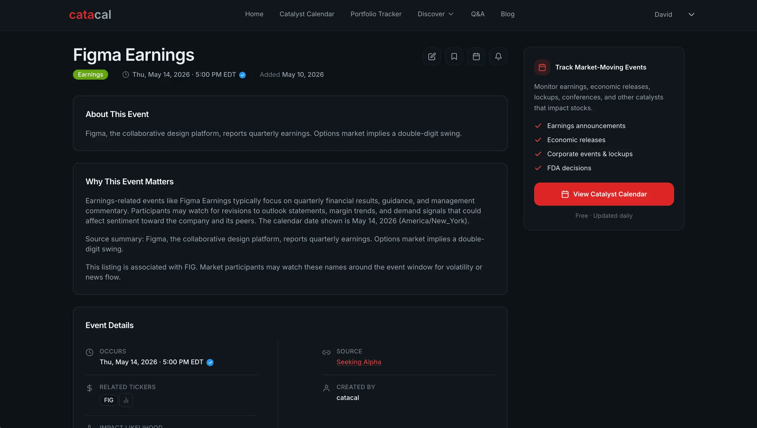Open the David account menu
757x428 pixels.
[675, 14]
